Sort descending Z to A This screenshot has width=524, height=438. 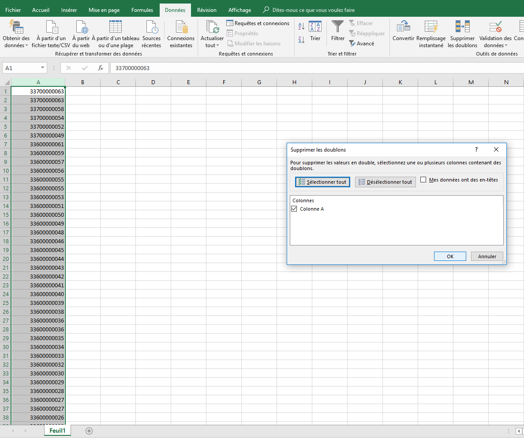tap(301, 40)
